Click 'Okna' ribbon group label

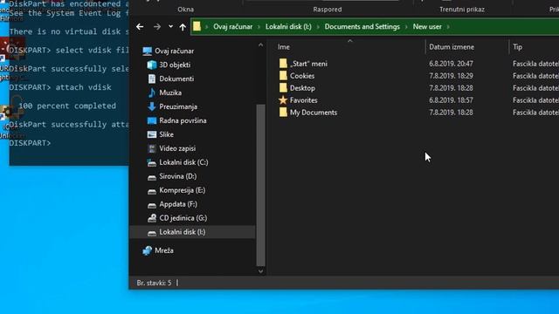pos(186,10)
